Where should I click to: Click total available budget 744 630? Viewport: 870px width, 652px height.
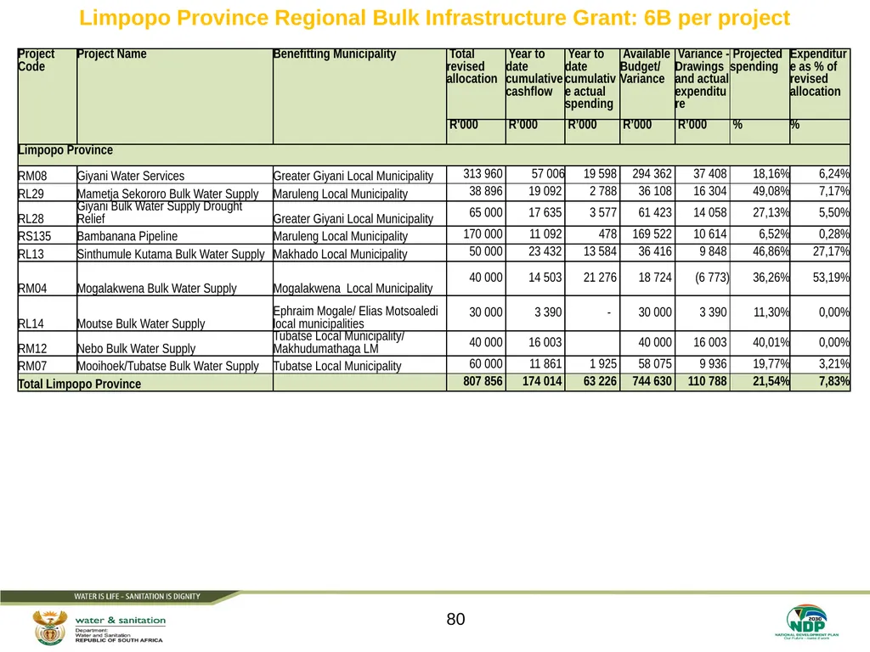pos(652,381)
